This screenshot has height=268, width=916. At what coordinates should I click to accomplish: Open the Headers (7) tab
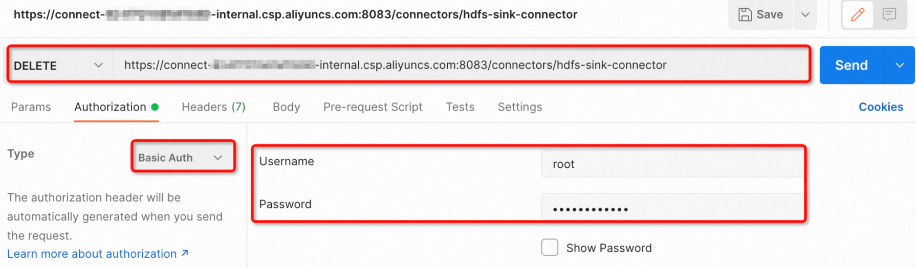[x=213, y=107]
